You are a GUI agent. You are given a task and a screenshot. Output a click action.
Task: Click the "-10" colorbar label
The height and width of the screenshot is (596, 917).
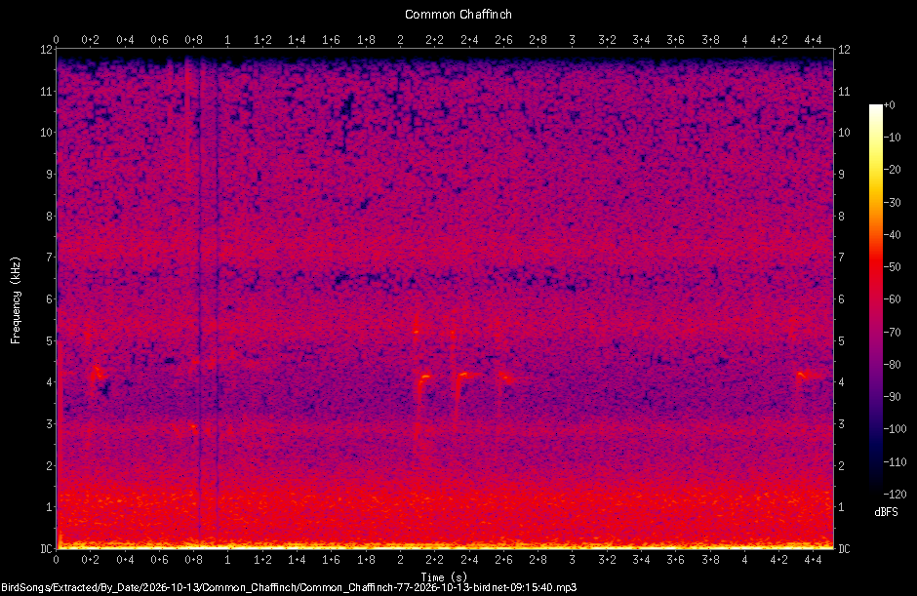point(892,138)
